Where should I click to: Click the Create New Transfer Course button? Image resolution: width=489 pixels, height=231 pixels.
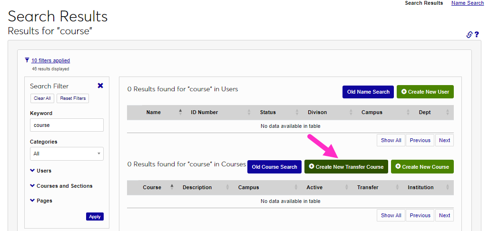346,167
